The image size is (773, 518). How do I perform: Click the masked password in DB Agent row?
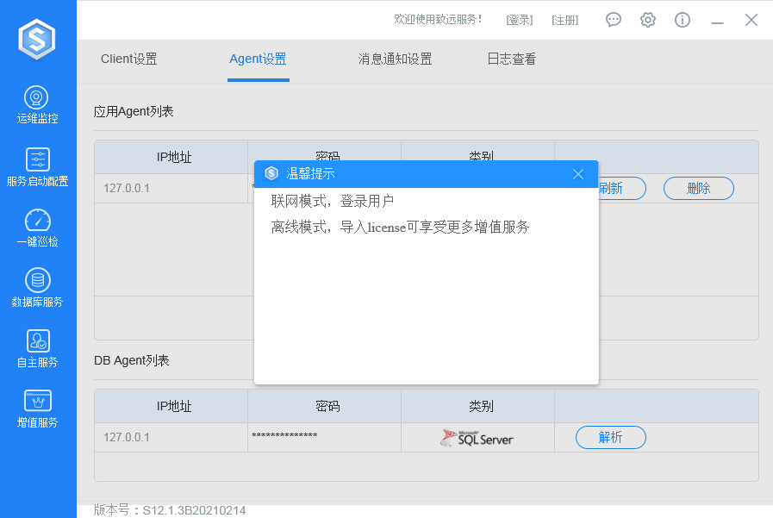point(284,435)
